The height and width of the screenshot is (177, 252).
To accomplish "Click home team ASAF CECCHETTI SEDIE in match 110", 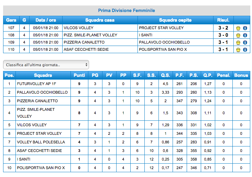I will (x=86, y=49).
